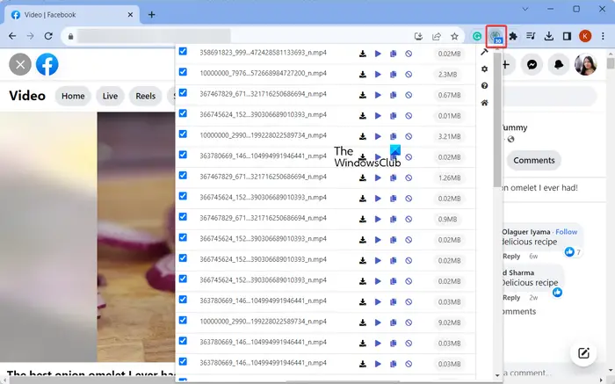This screenshot has height=384, width=615.
Task: Switch to the Video | Facebook tab
Action: 72,15
